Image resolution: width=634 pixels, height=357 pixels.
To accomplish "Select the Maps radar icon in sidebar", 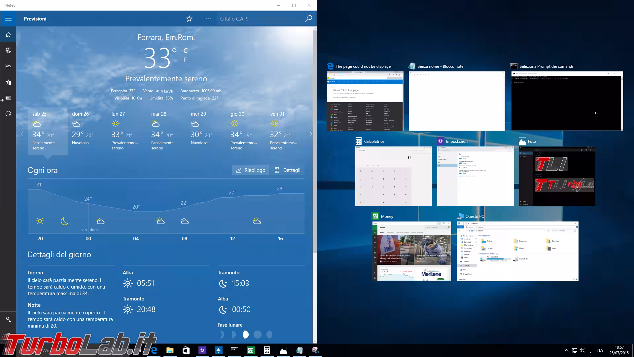I will [8, 50].
